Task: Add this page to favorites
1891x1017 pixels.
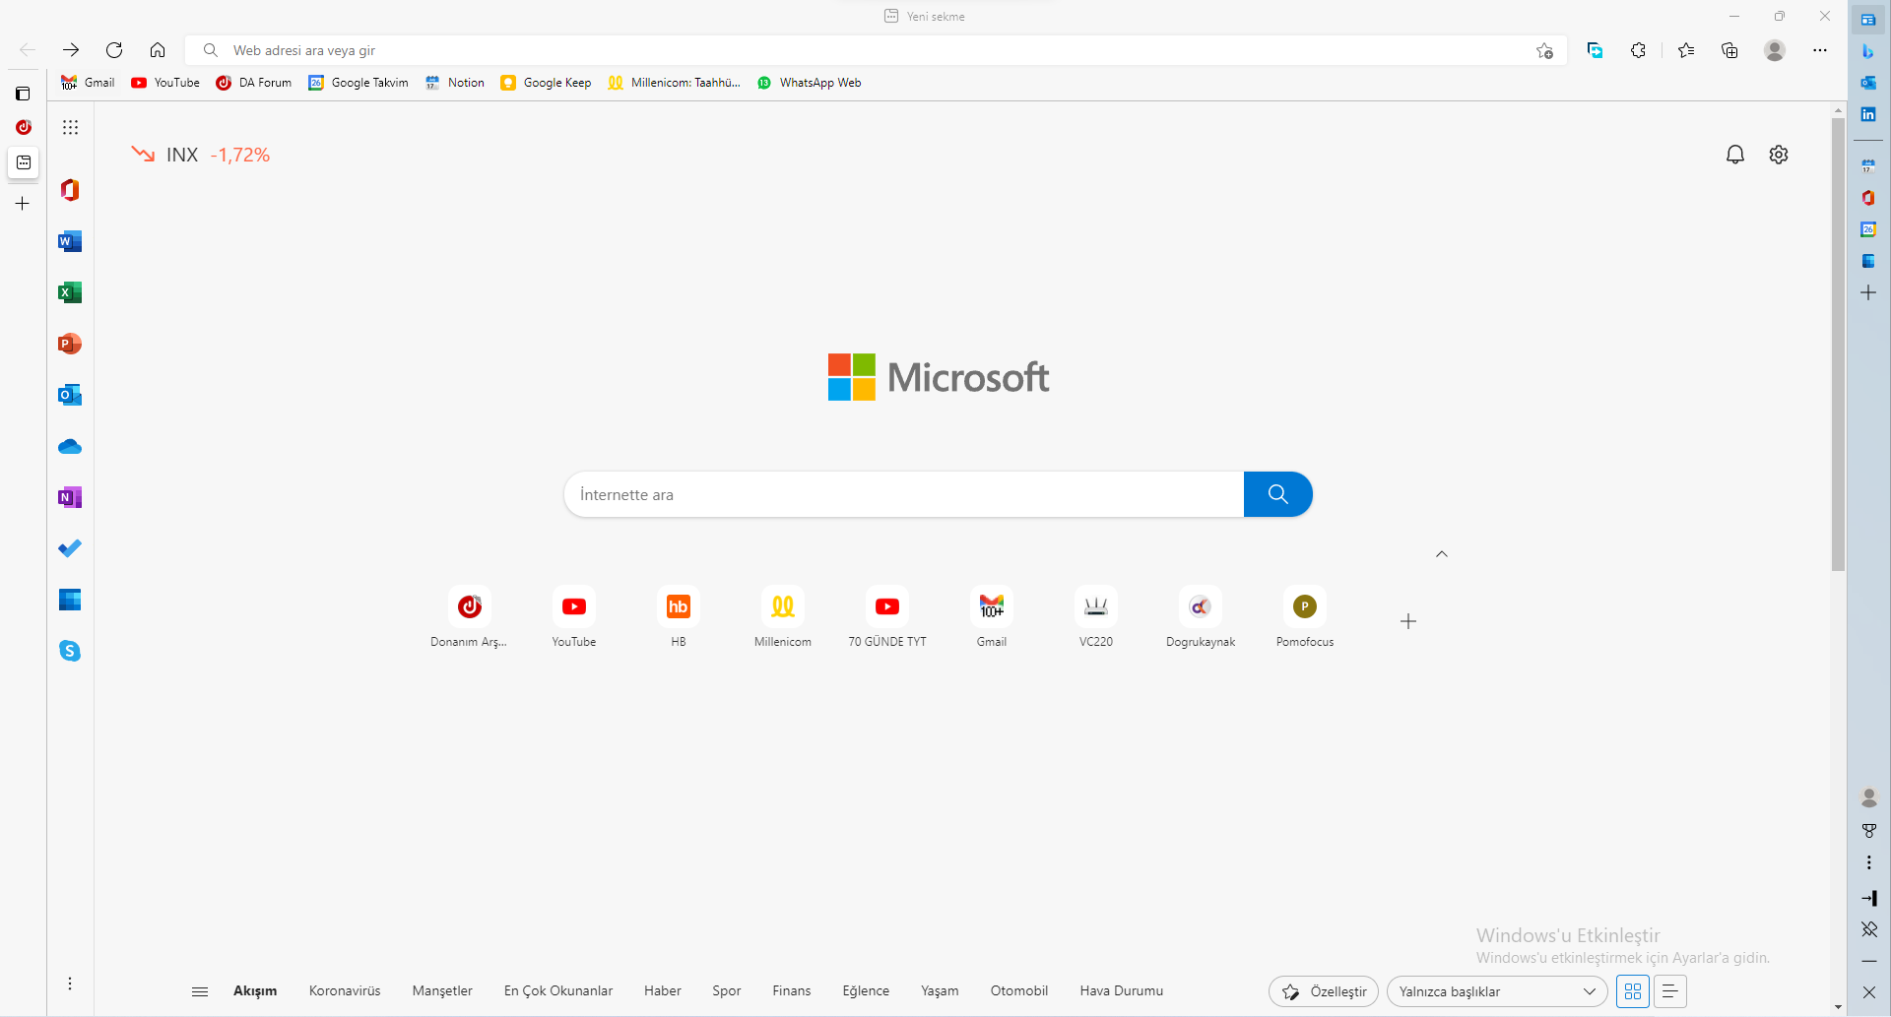Action: [1544, 50]
